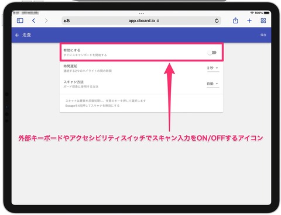Tap the multitasking three-dots indicator
Viewport: 281px width, 215px height.
tap(141, 13)
